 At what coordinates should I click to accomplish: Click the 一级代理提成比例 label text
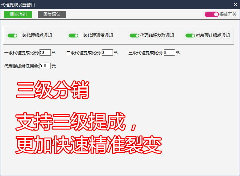[x=22, y=53]
